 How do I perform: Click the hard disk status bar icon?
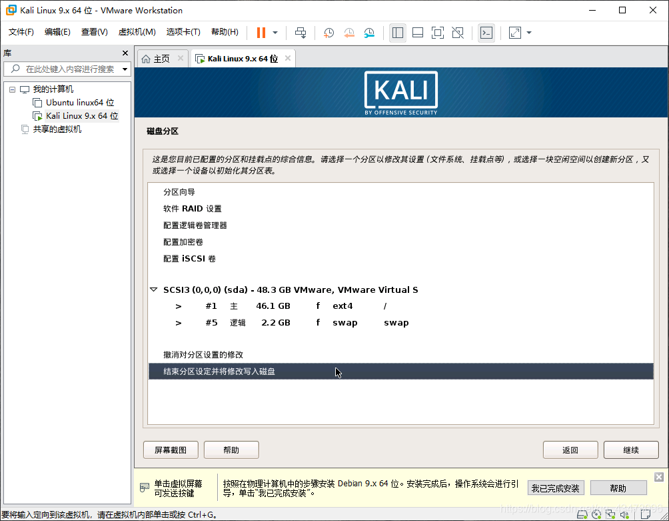pyautogui.click(x=582, y=514)
